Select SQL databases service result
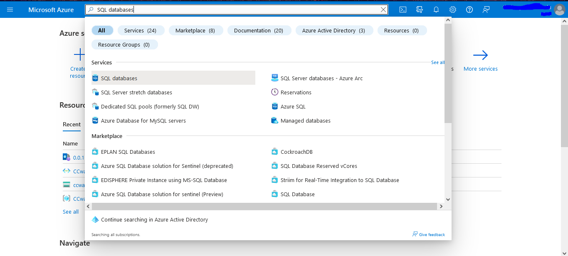Image resolution: width=568 pixels, height=256 pixels. click(x=173, y=78)
